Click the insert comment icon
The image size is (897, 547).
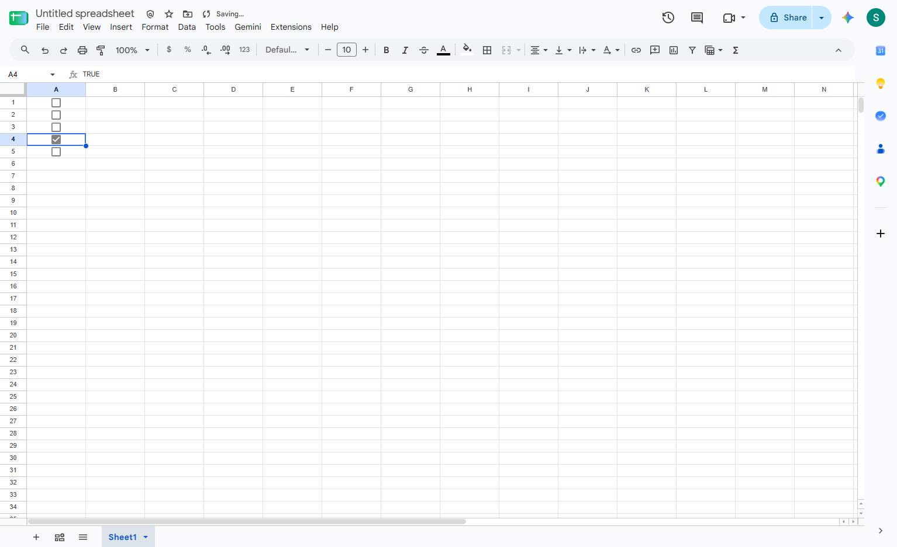click(x=655, y=50)
